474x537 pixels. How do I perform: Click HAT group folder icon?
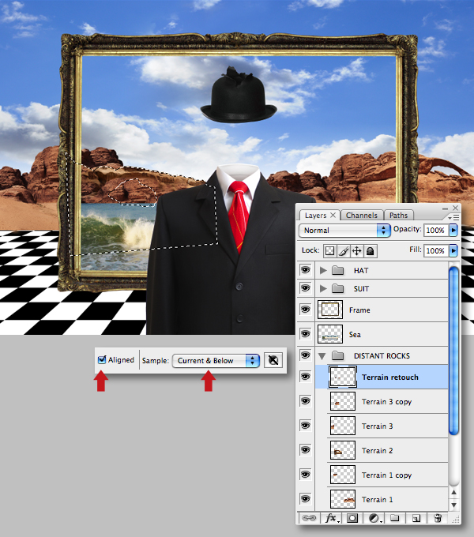337,271
